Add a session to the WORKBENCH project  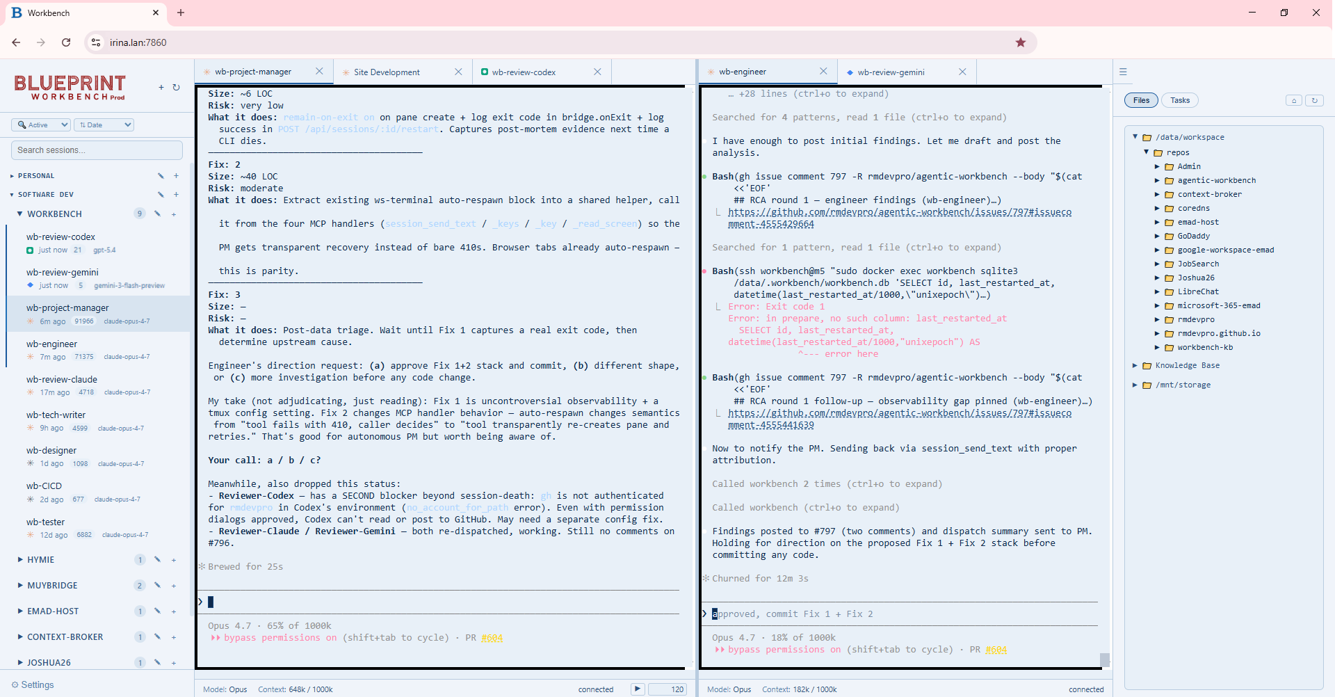174,214
